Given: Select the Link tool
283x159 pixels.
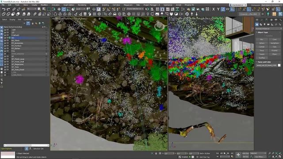Looking at the screenshot, I should point(14,9).
